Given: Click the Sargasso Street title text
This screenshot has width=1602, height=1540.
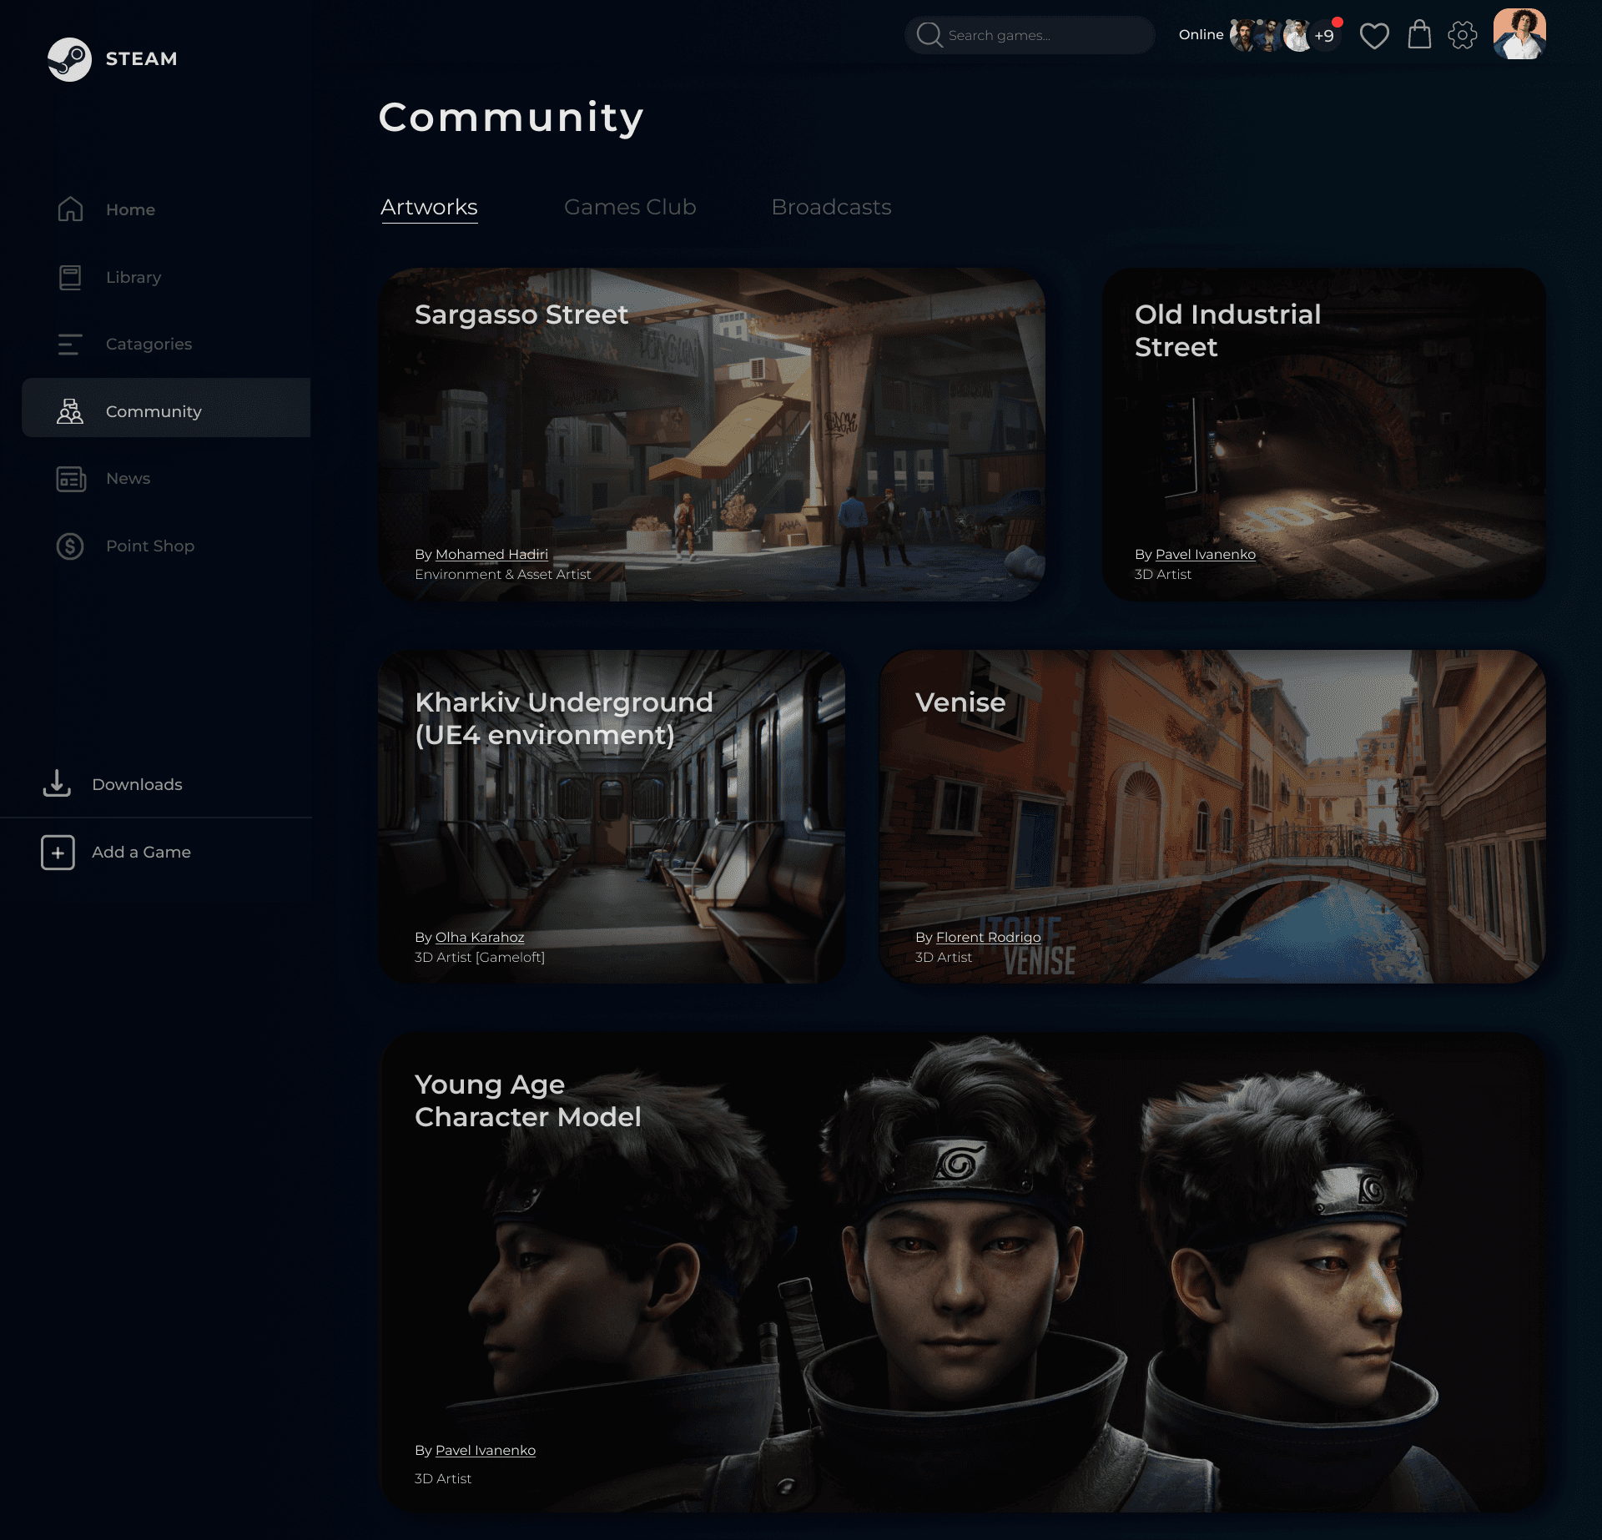Looking at the screenshot, I should point(521,315).
